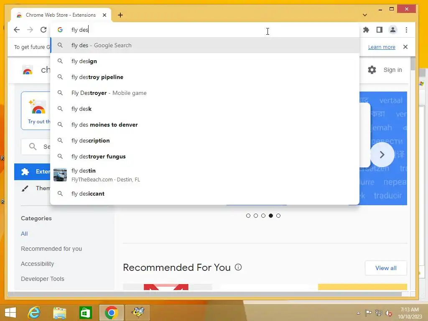Image resolution: width=428 pixels, height=321 pixels.
Task: Choose 'fly des moines to denver' suggestion
Action: pyautogui.click(x=205, y=125)
